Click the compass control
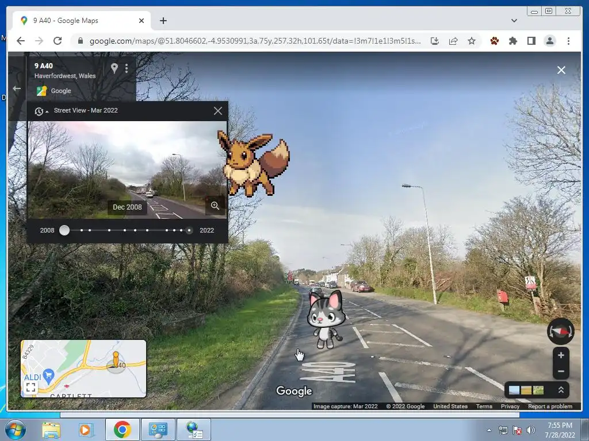The height and width of the screenshot is (441, 589). point(560,331)
